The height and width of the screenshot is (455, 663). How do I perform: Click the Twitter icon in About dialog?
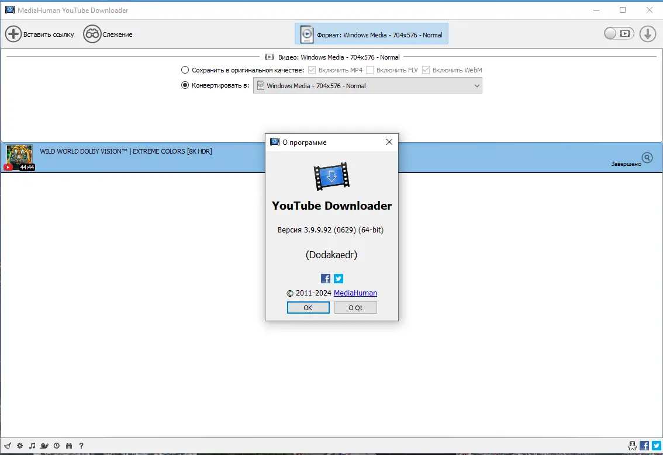coord(339,279)
